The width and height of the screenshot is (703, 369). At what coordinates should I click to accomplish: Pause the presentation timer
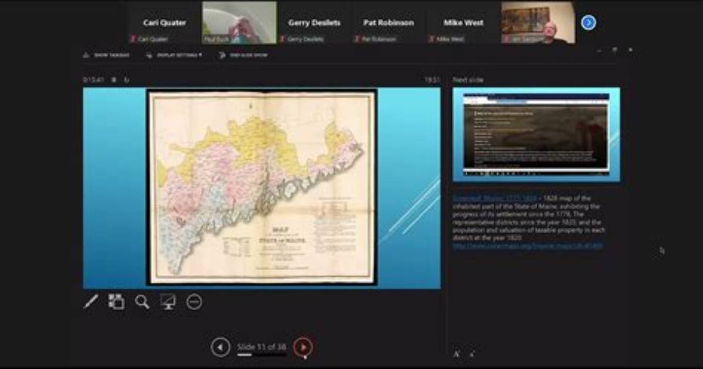114,80
